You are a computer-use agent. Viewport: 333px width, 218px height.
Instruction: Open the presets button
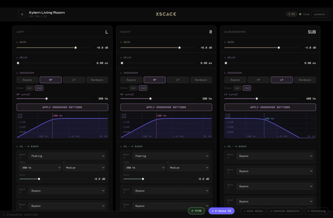click(320, 14)
